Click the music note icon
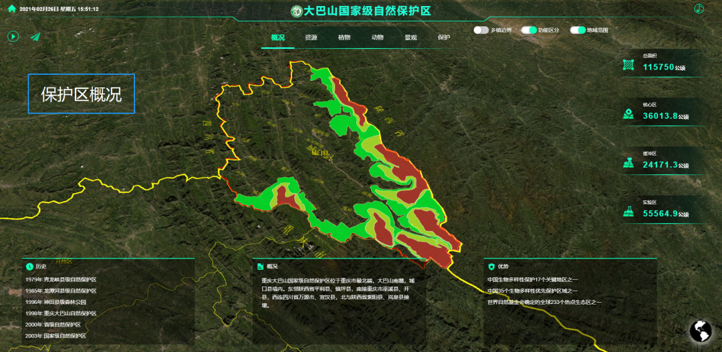Screen dimensions: 722x352 pos(699,8)
